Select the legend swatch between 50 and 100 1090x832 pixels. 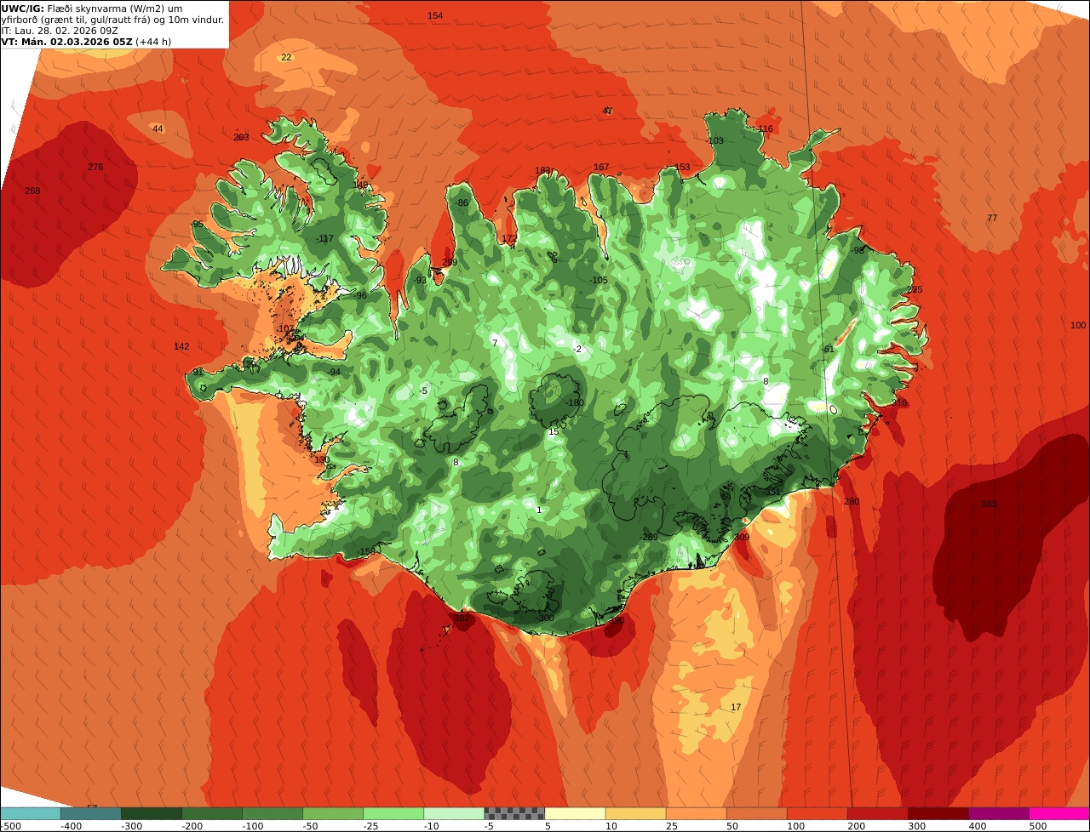coord(756,813)
